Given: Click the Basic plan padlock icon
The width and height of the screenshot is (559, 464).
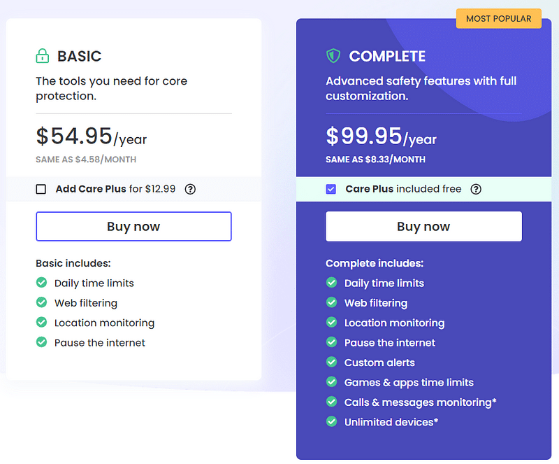Looking at the screenshot, I should tap(43, 56).
